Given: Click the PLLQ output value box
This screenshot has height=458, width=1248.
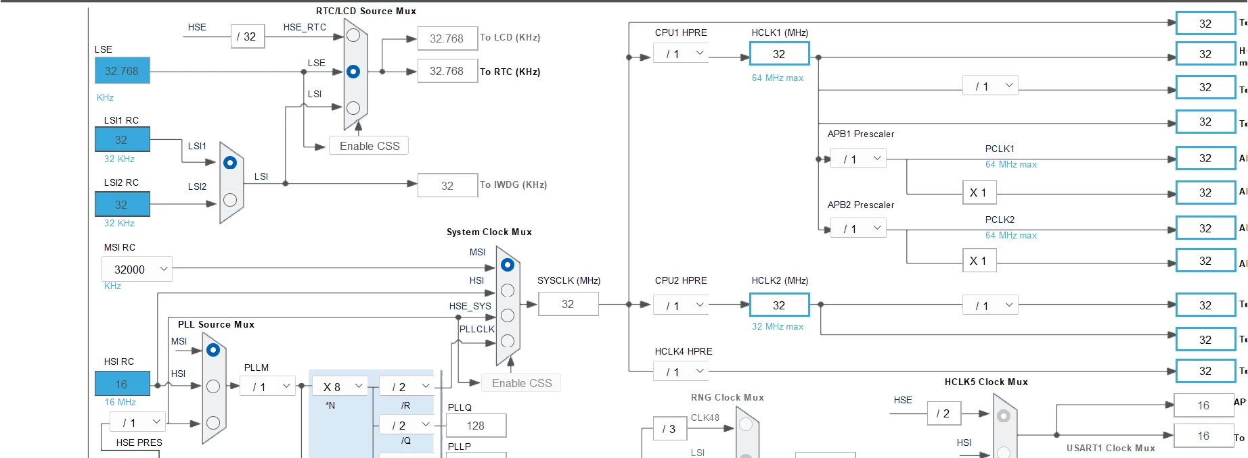Looking at the screenshot, I should point(476,426).
